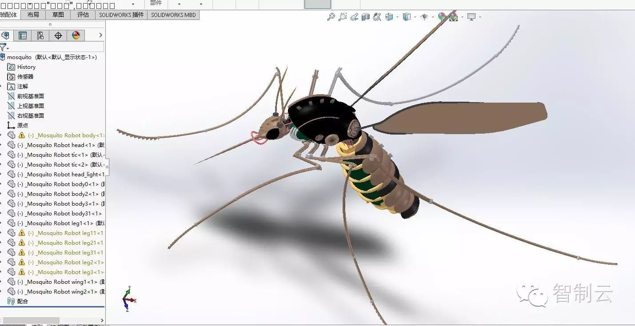Open the DimXpertManager crosshair tab
The height and width of the screenshot is (326, 635).
click(58, 36)
